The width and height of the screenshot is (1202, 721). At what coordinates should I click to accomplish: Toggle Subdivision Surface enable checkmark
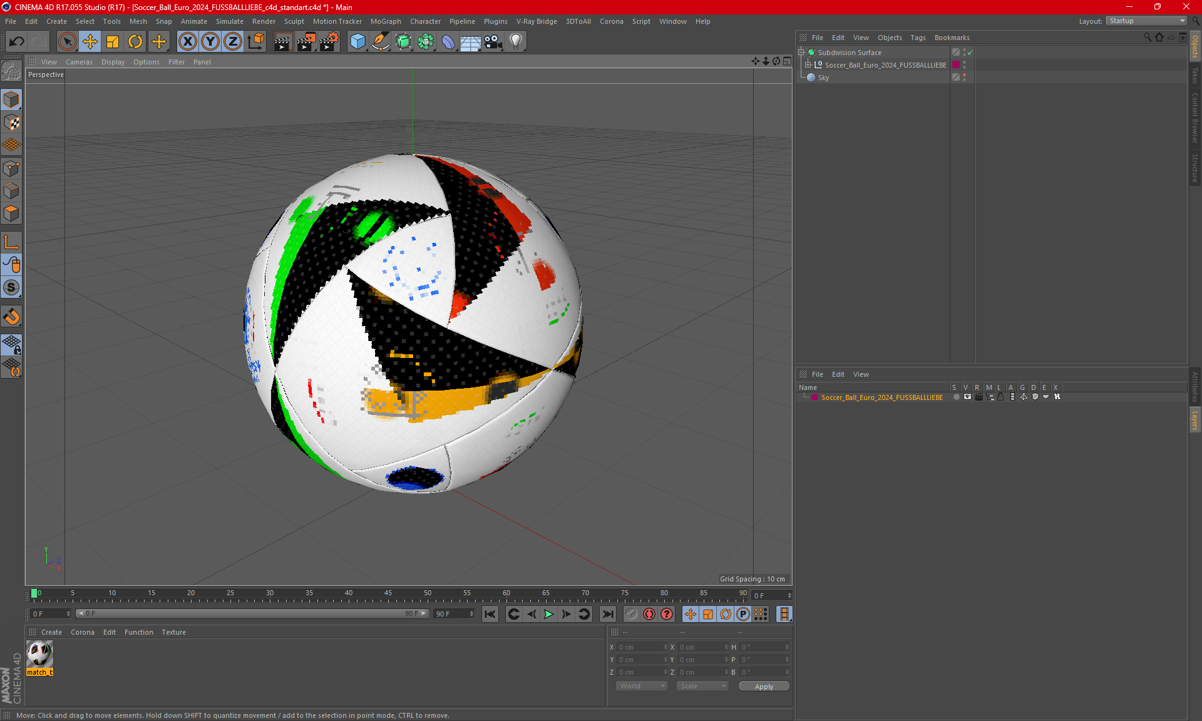970,53
